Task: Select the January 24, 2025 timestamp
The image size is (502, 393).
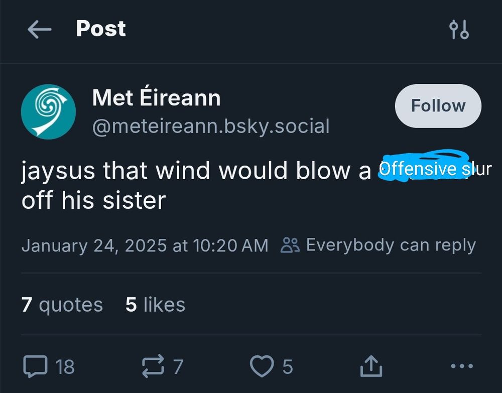Action: [x=145, y=245]
